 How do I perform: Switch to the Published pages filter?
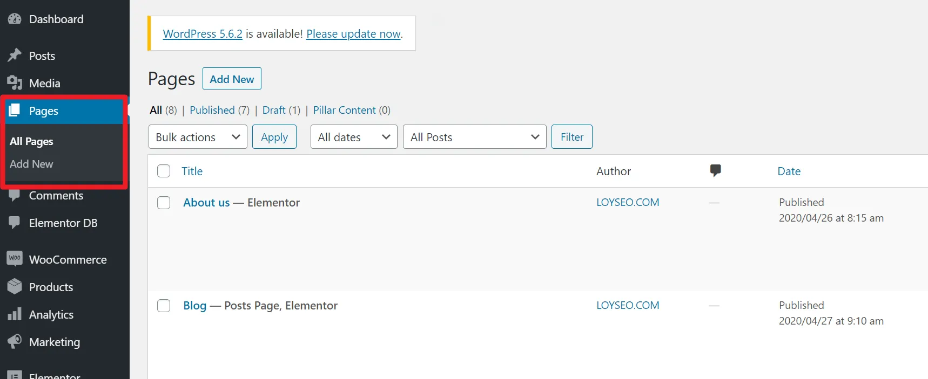pos(212,110)
